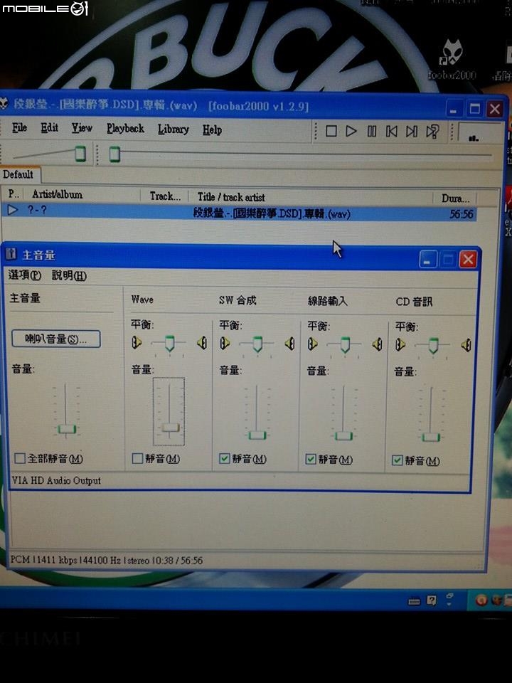Click the right speaker icon under Wave balance

point(201,343)
